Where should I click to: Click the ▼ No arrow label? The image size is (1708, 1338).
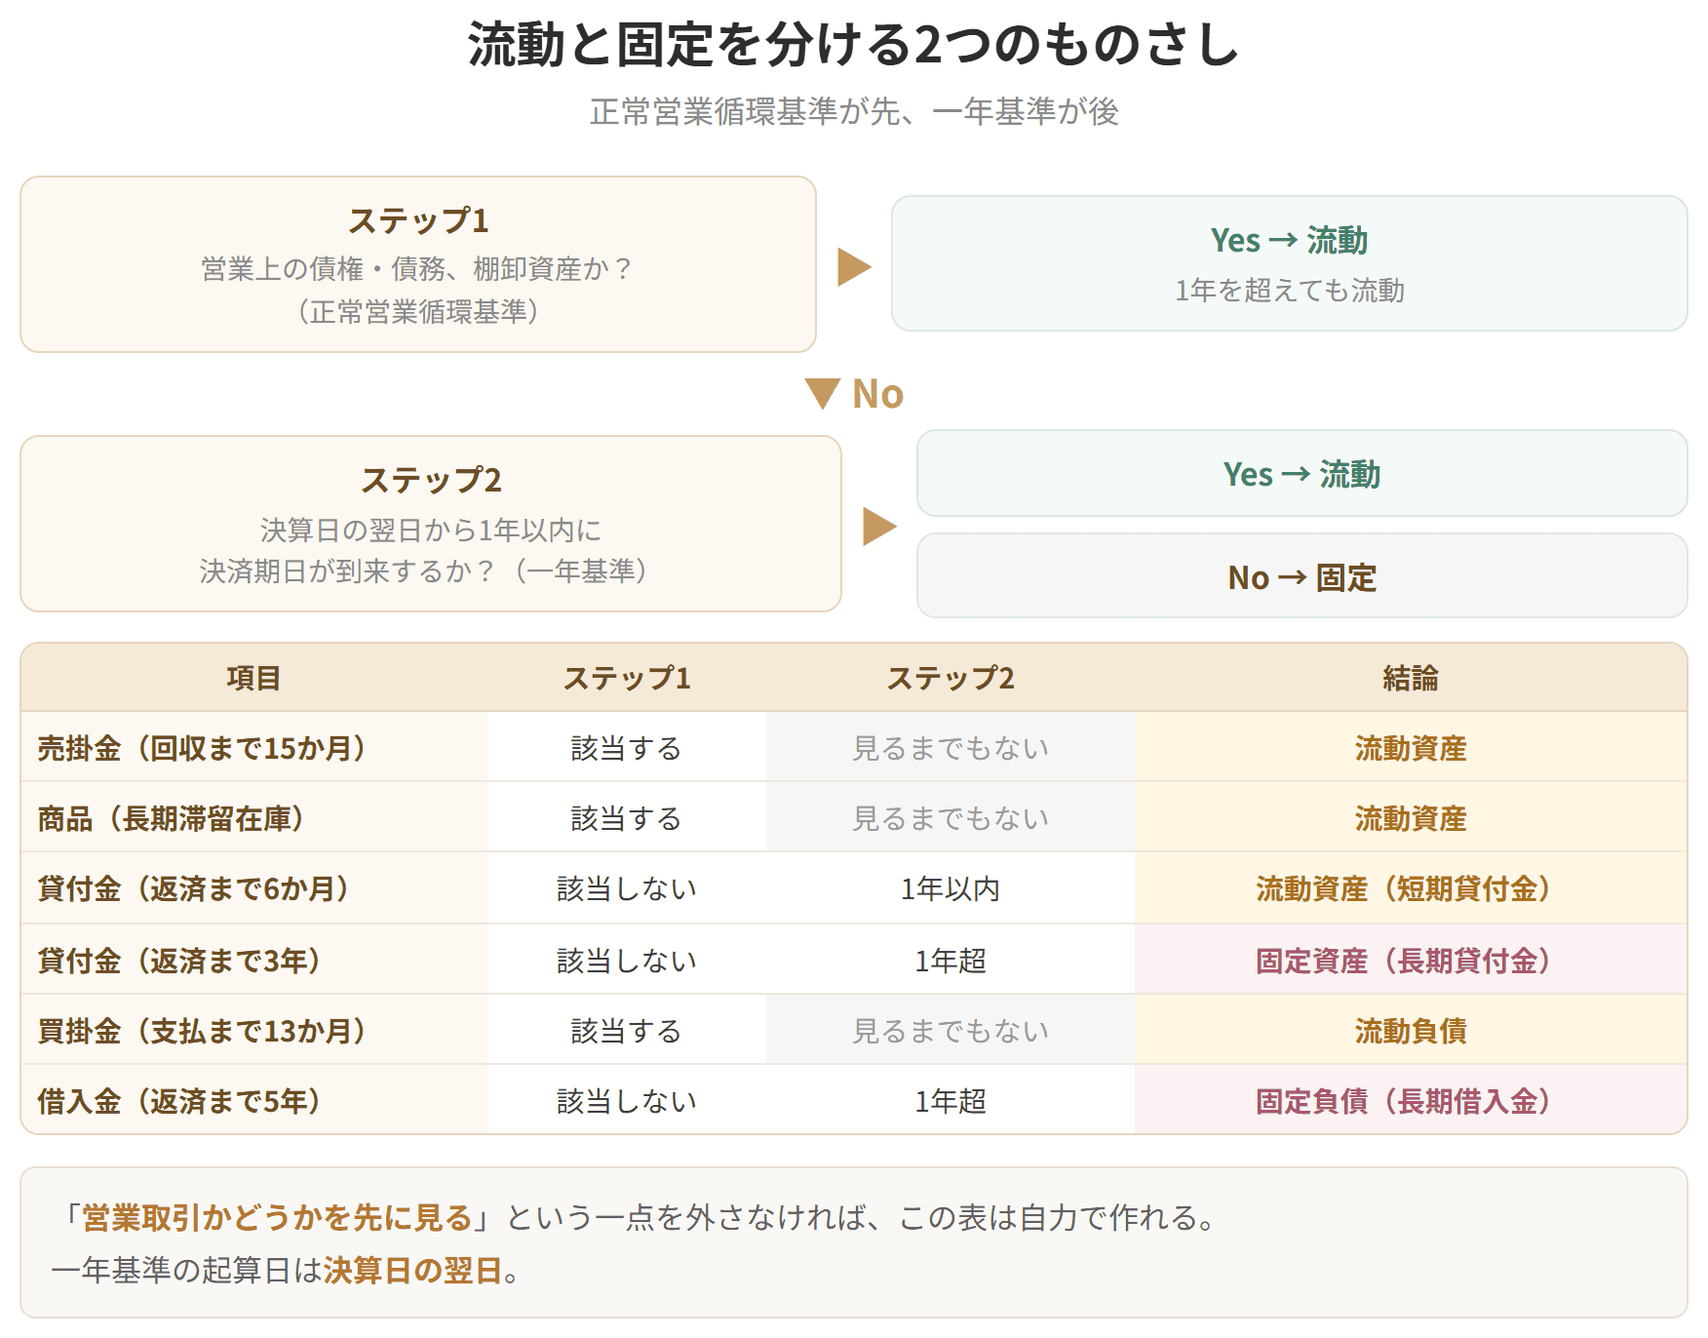point(854,394)
